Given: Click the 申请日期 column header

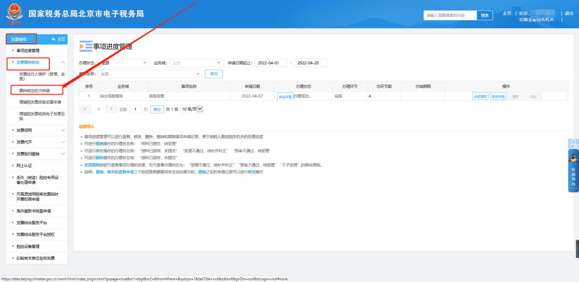Looking at the screenshot, I should point(252,86).
